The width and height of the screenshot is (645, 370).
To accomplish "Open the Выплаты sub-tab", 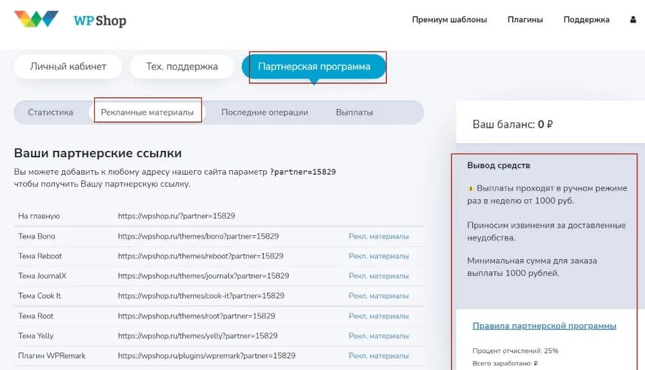I will (x=354, y=112).
